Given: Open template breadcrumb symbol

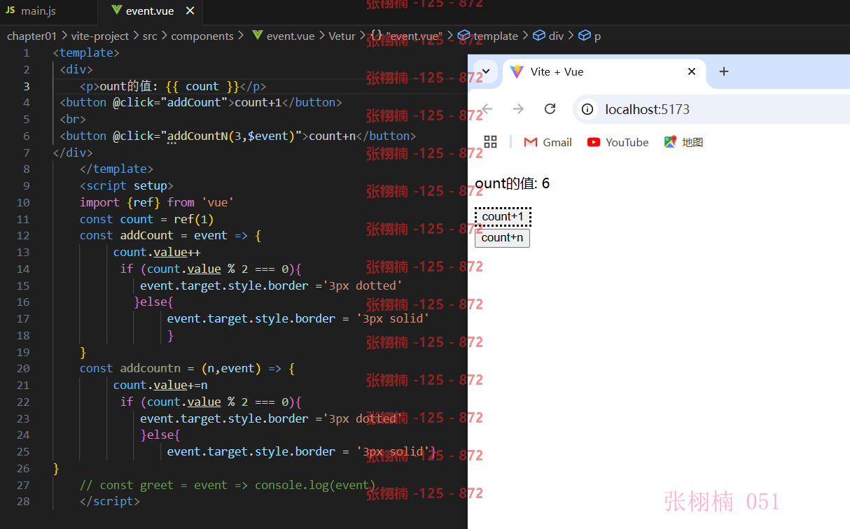Looking at the screenshot, I should (488, 36).
